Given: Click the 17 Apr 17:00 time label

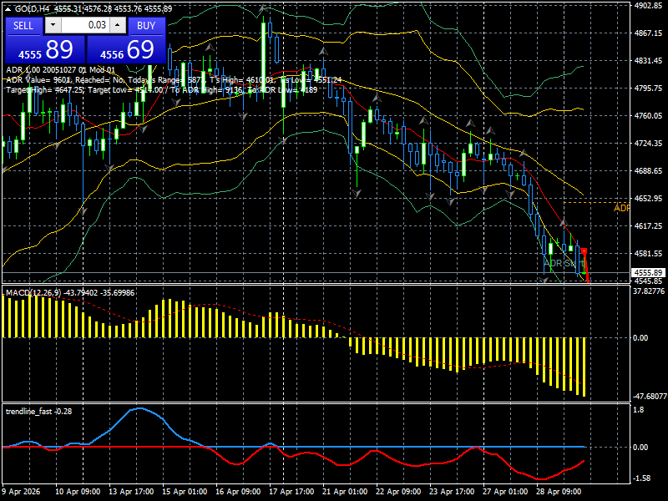Looking at the screenshot, I should pos(291,492).
